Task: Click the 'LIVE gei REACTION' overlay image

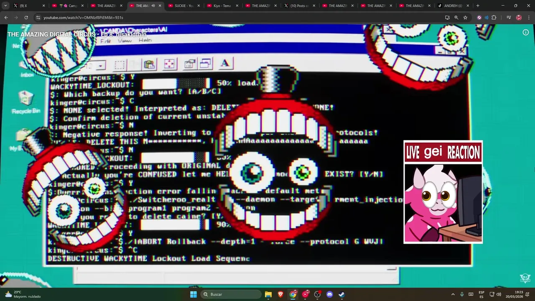Action: 443,192
